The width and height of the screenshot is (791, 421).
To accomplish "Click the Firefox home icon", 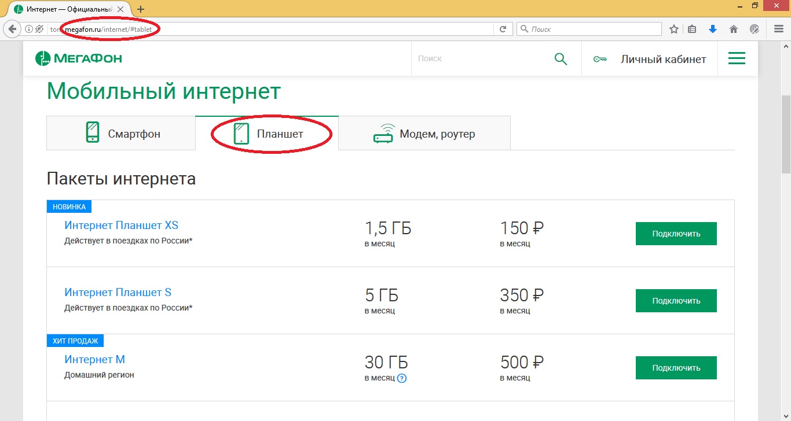I will coord(733,28).
